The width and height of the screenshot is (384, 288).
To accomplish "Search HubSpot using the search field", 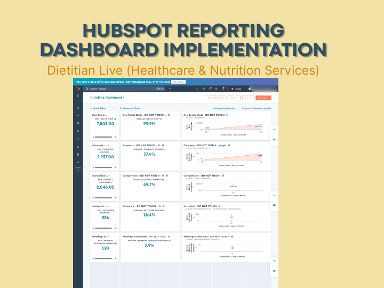I will pyautogui.click(x=124, y=89).
